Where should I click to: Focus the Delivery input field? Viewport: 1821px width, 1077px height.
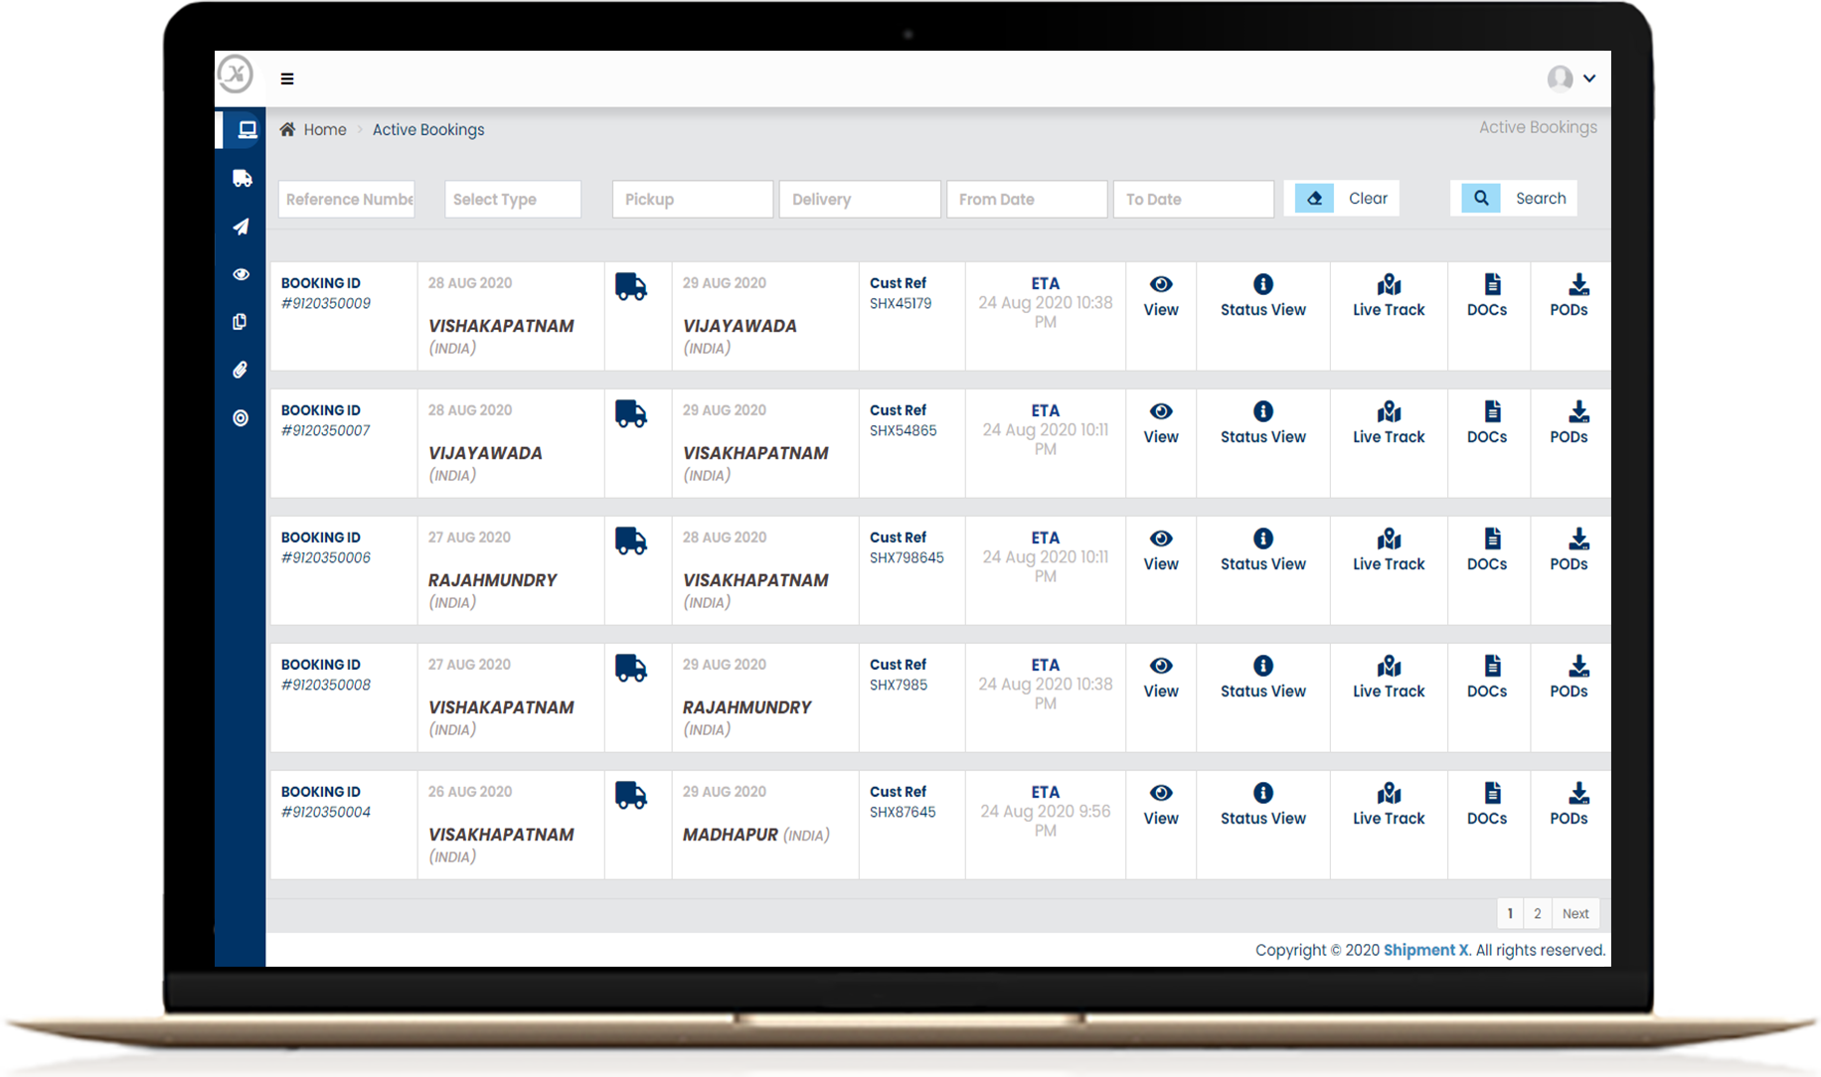point(860,199)
